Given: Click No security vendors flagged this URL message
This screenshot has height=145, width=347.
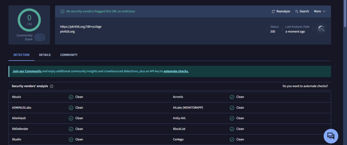Looking at the screenshot, I should (x=101, y=11).
